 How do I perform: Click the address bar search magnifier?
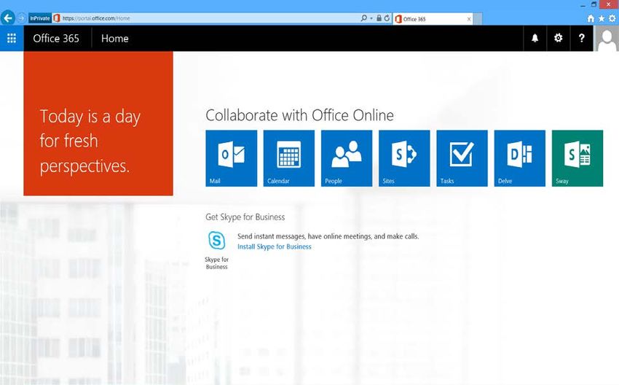[363, 18]
